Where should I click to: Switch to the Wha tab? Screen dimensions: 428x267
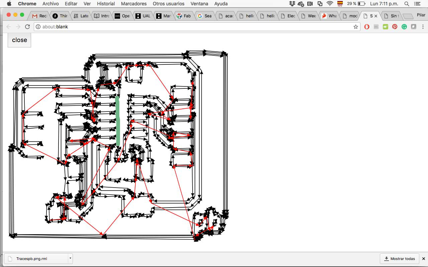pos(329,16)
